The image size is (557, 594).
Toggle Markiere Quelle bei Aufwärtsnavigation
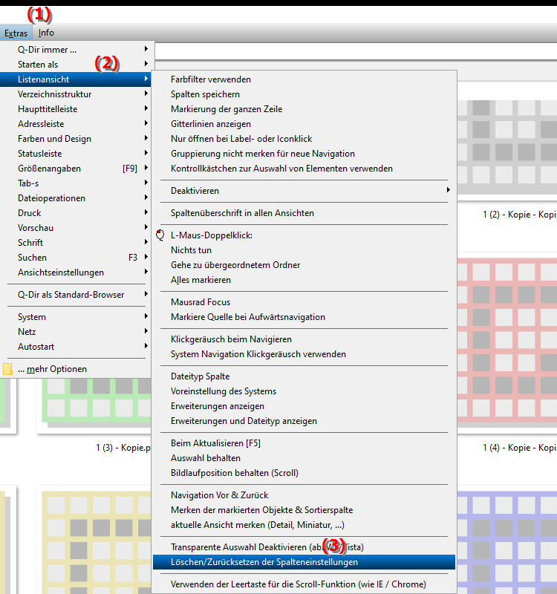[x=304, y=317]
